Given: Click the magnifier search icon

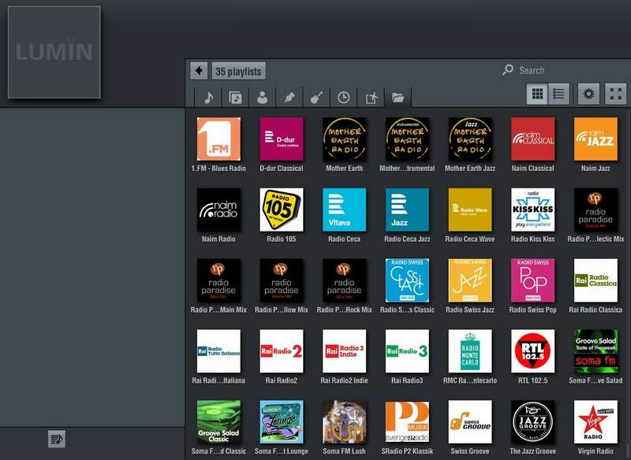Looking at the screenshot, I should (x=508, y=70).
